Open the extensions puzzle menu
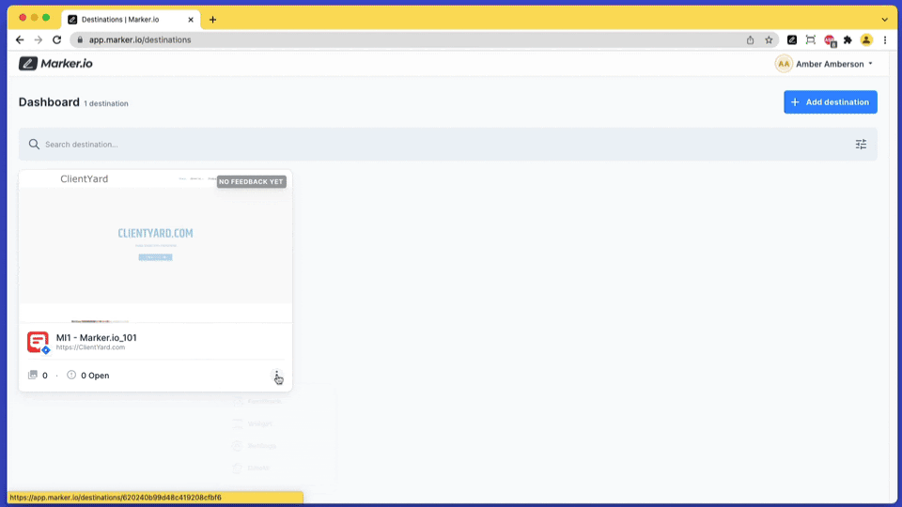902x507 pixels. (848, 39)
